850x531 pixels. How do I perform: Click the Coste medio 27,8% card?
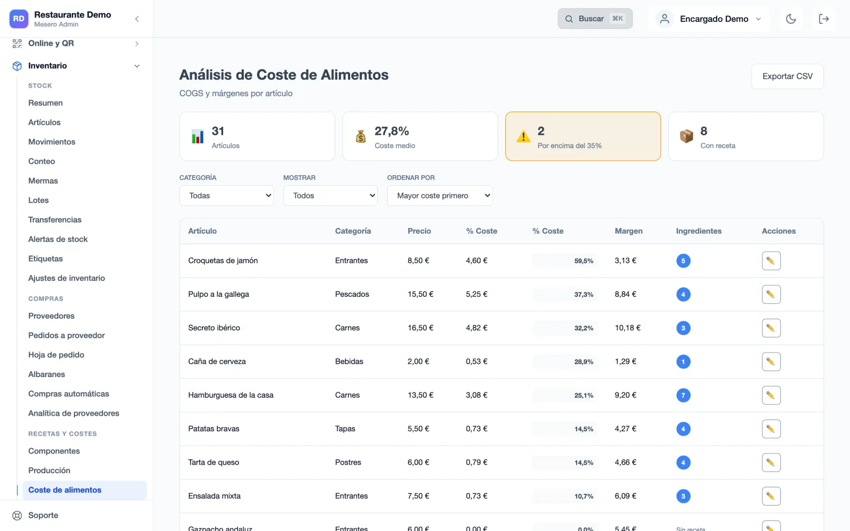point(420,136)
